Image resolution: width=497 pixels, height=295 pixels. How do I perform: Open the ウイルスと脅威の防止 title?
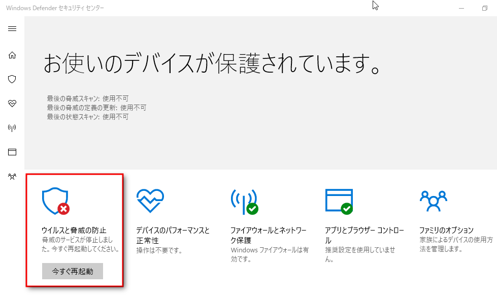74,231
